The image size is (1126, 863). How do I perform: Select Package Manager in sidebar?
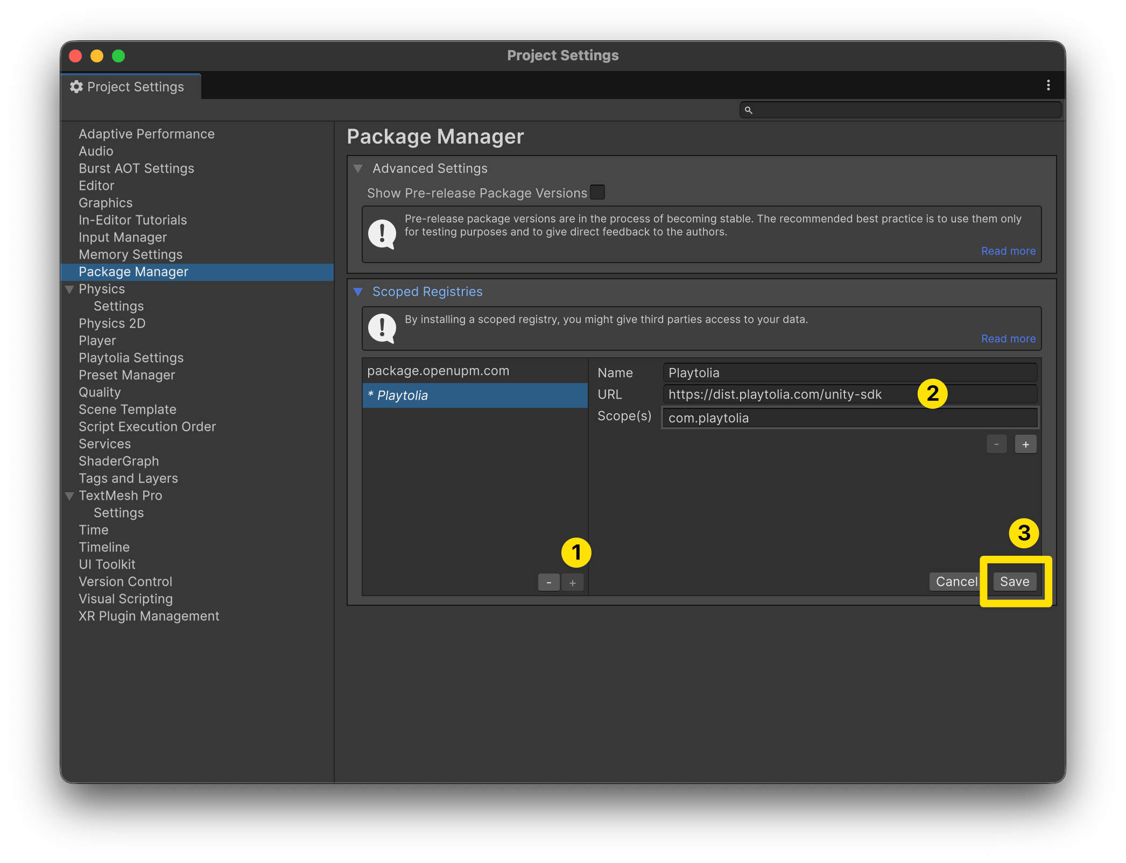[198, 272]
